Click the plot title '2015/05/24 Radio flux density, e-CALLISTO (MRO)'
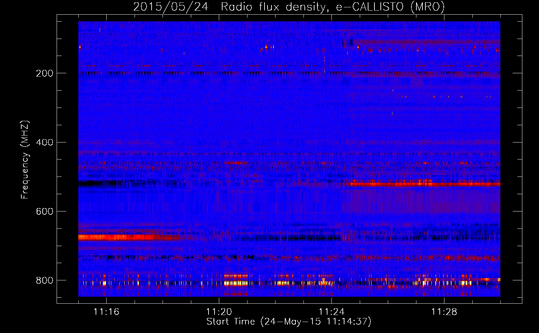 [x=289, y=7]
